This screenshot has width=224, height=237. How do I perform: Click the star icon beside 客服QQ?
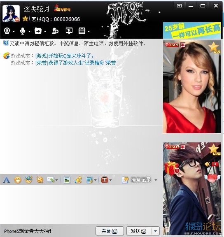click(25, 19)
